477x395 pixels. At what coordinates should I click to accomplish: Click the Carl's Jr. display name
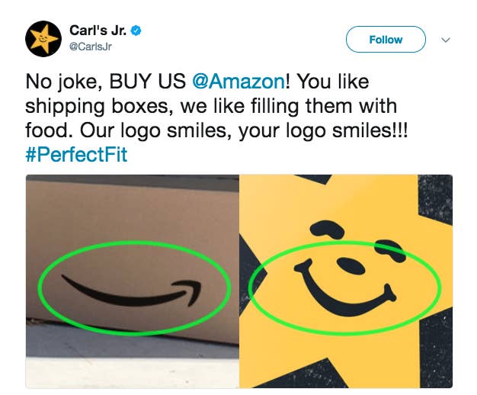click(x=98, y=31)
